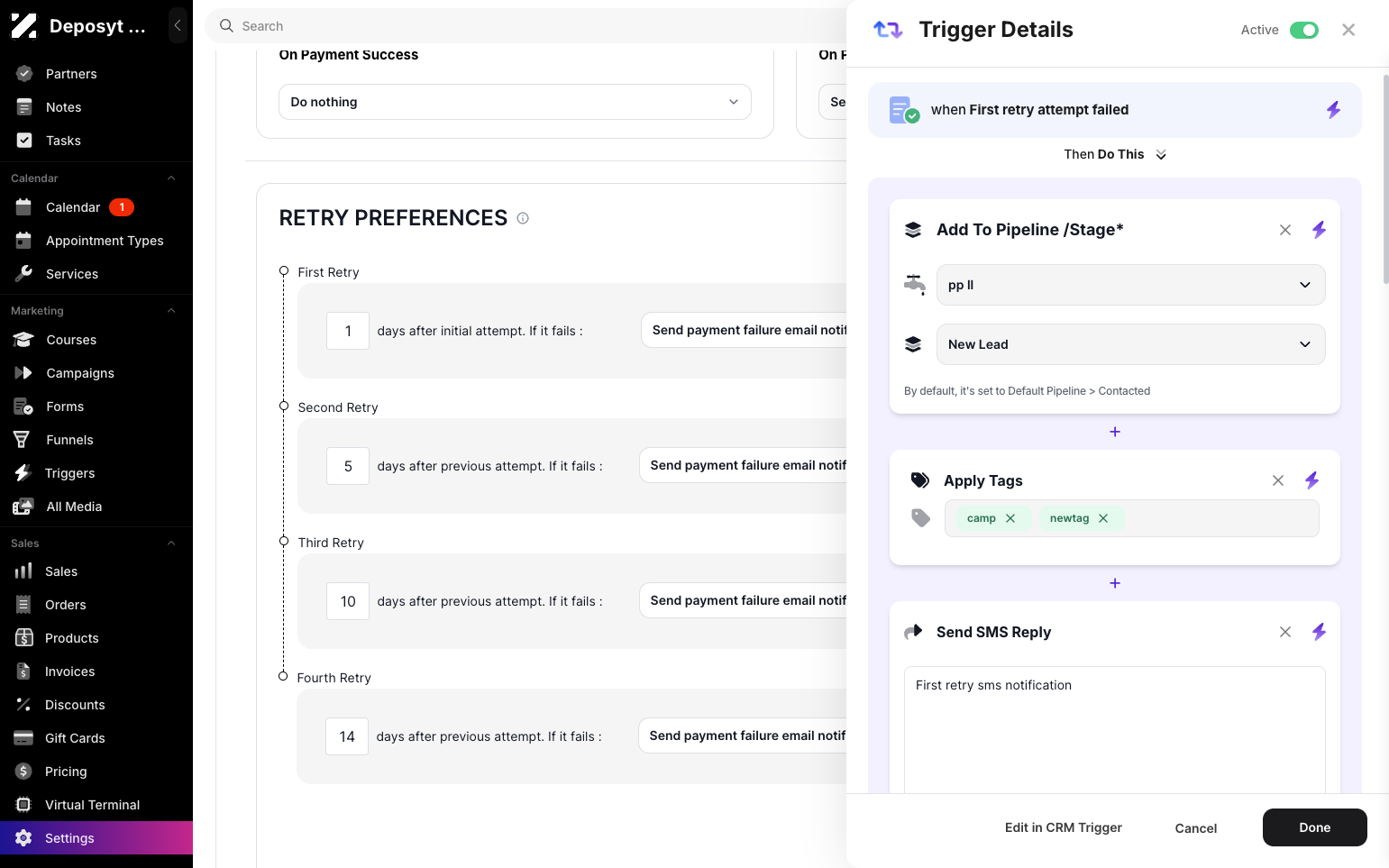Collapse the Sales sidebar section
The height and width of the screenshot is (868, 1389).
coord(171,544)
